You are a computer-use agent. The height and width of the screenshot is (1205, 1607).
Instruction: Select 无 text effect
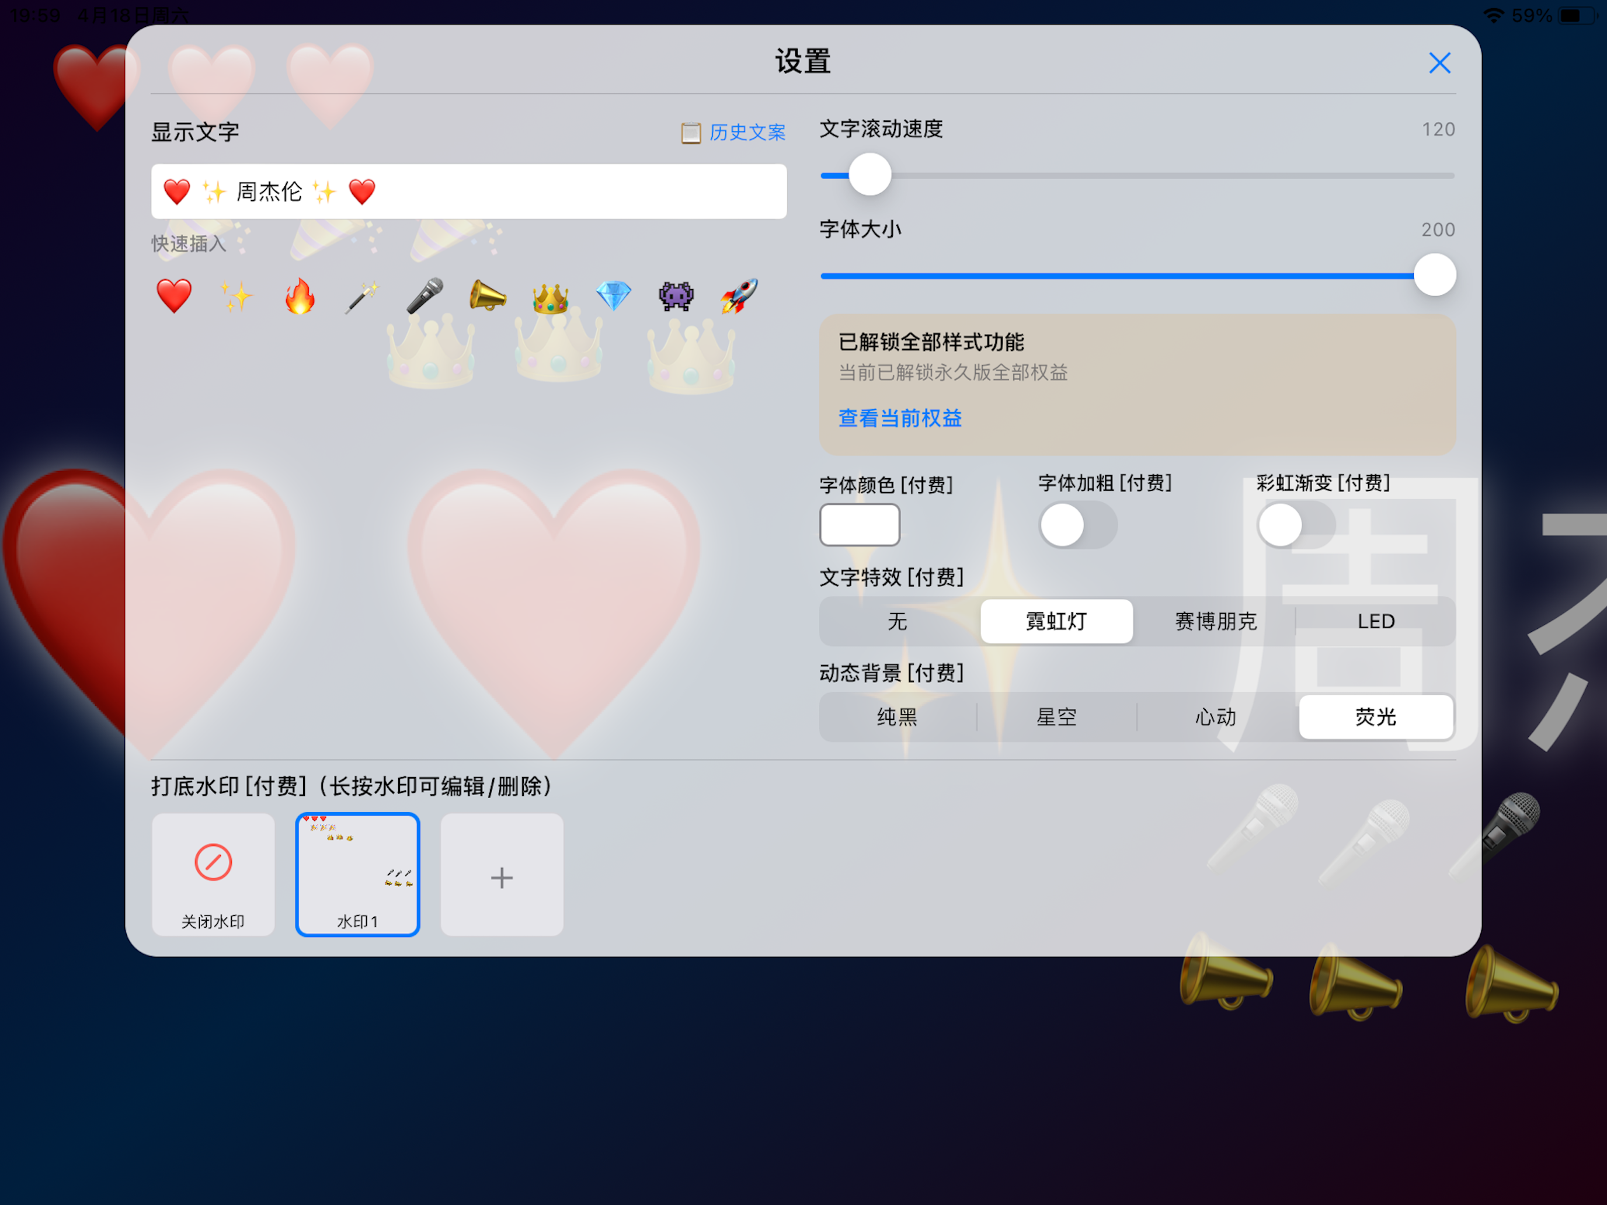click(x=897, y=622)
